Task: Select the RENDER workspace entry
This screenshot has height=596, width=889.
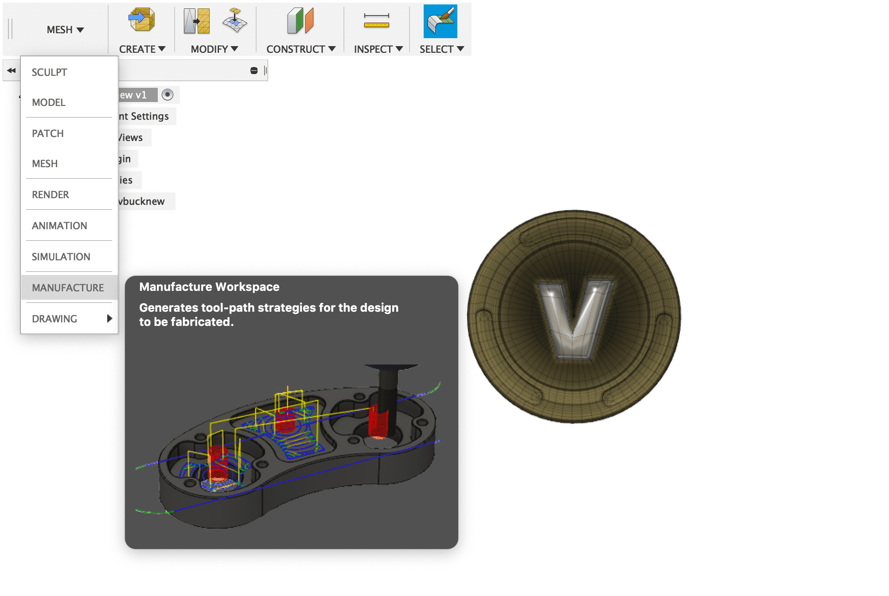Action: point(51,195)
